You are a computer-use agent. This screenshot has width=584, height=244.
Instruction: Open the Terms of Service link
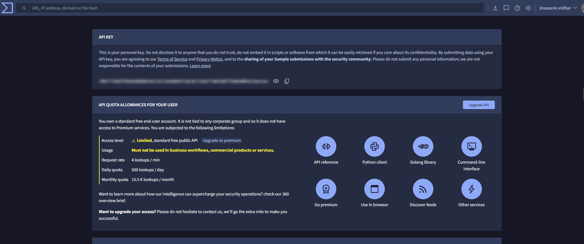pos(172,59)
